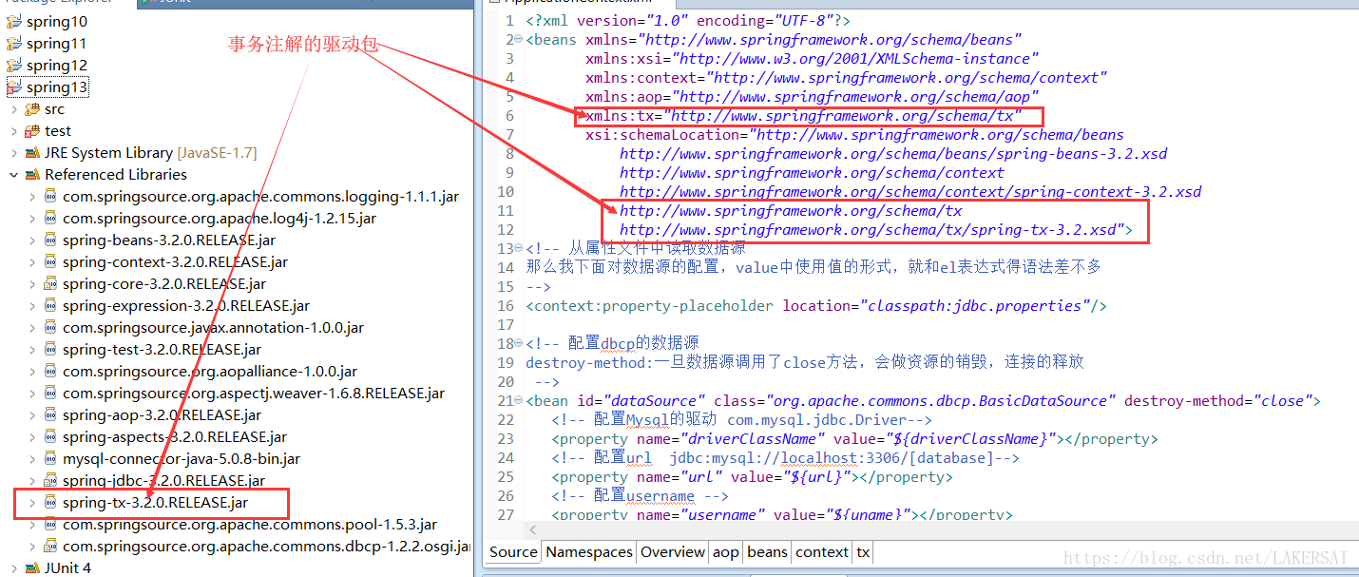
Task: Collapse the Referenced Libraries node
Action: (13, 175)
